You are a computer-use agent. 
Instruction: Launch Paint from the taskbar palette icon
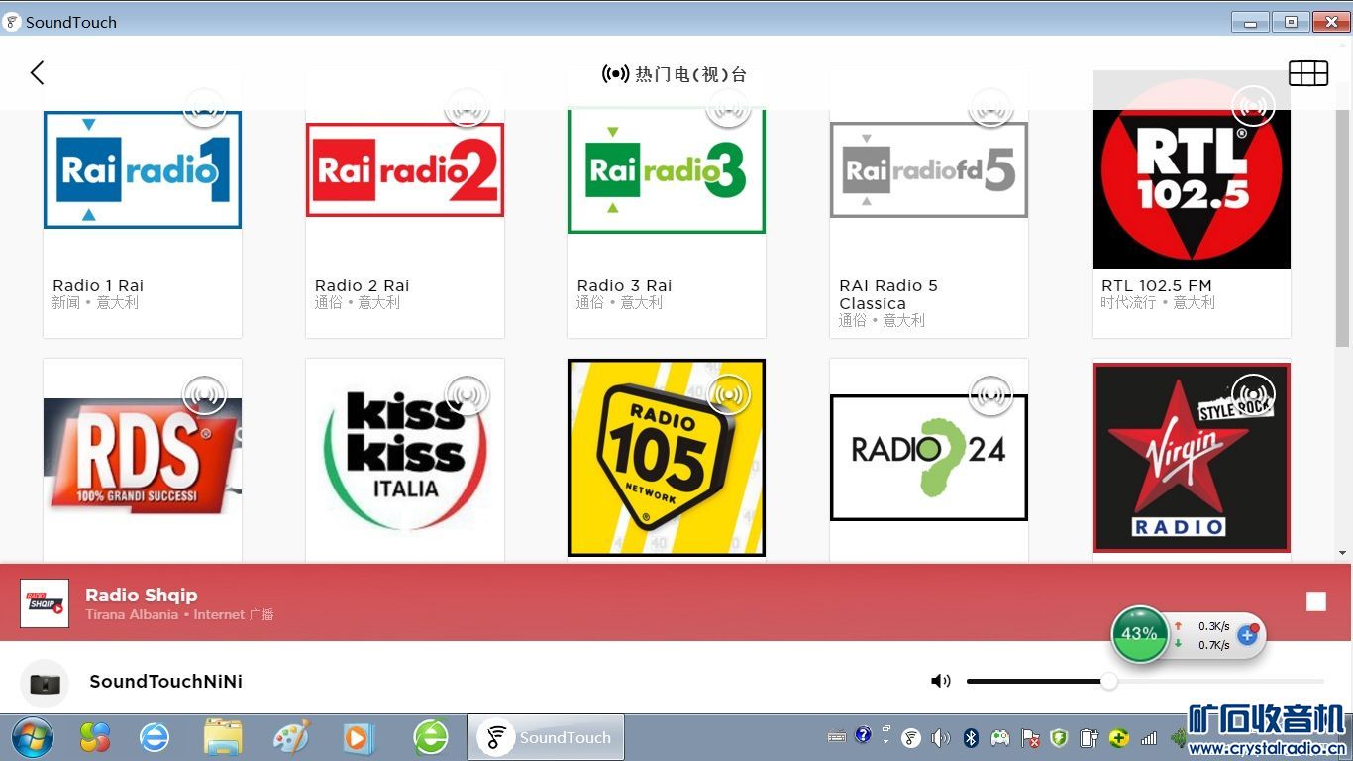point(291,737)
